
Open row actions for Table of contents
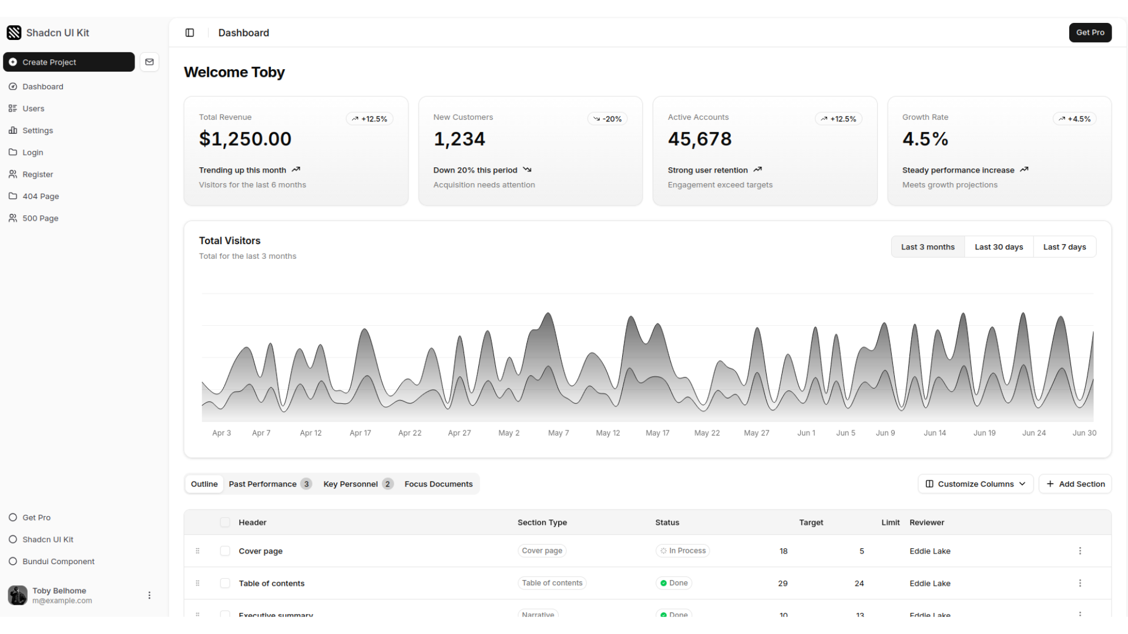pyautogui.click(x=1079, y=583)
